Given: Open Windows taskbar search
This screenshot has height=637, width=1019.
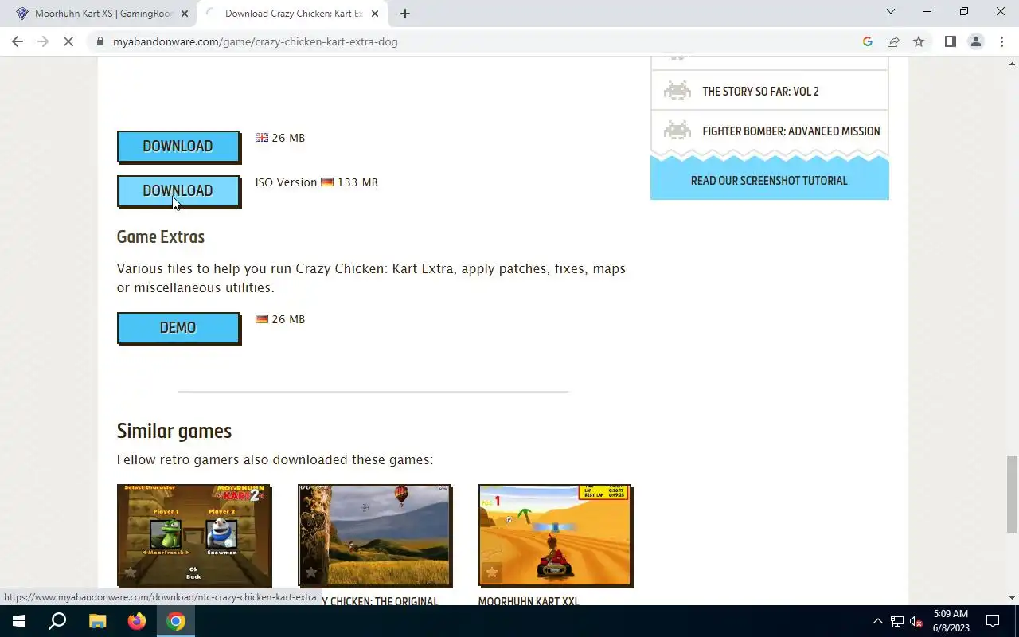Looking at the screenshot, I should pyautogui.click(x=57, y=621).
